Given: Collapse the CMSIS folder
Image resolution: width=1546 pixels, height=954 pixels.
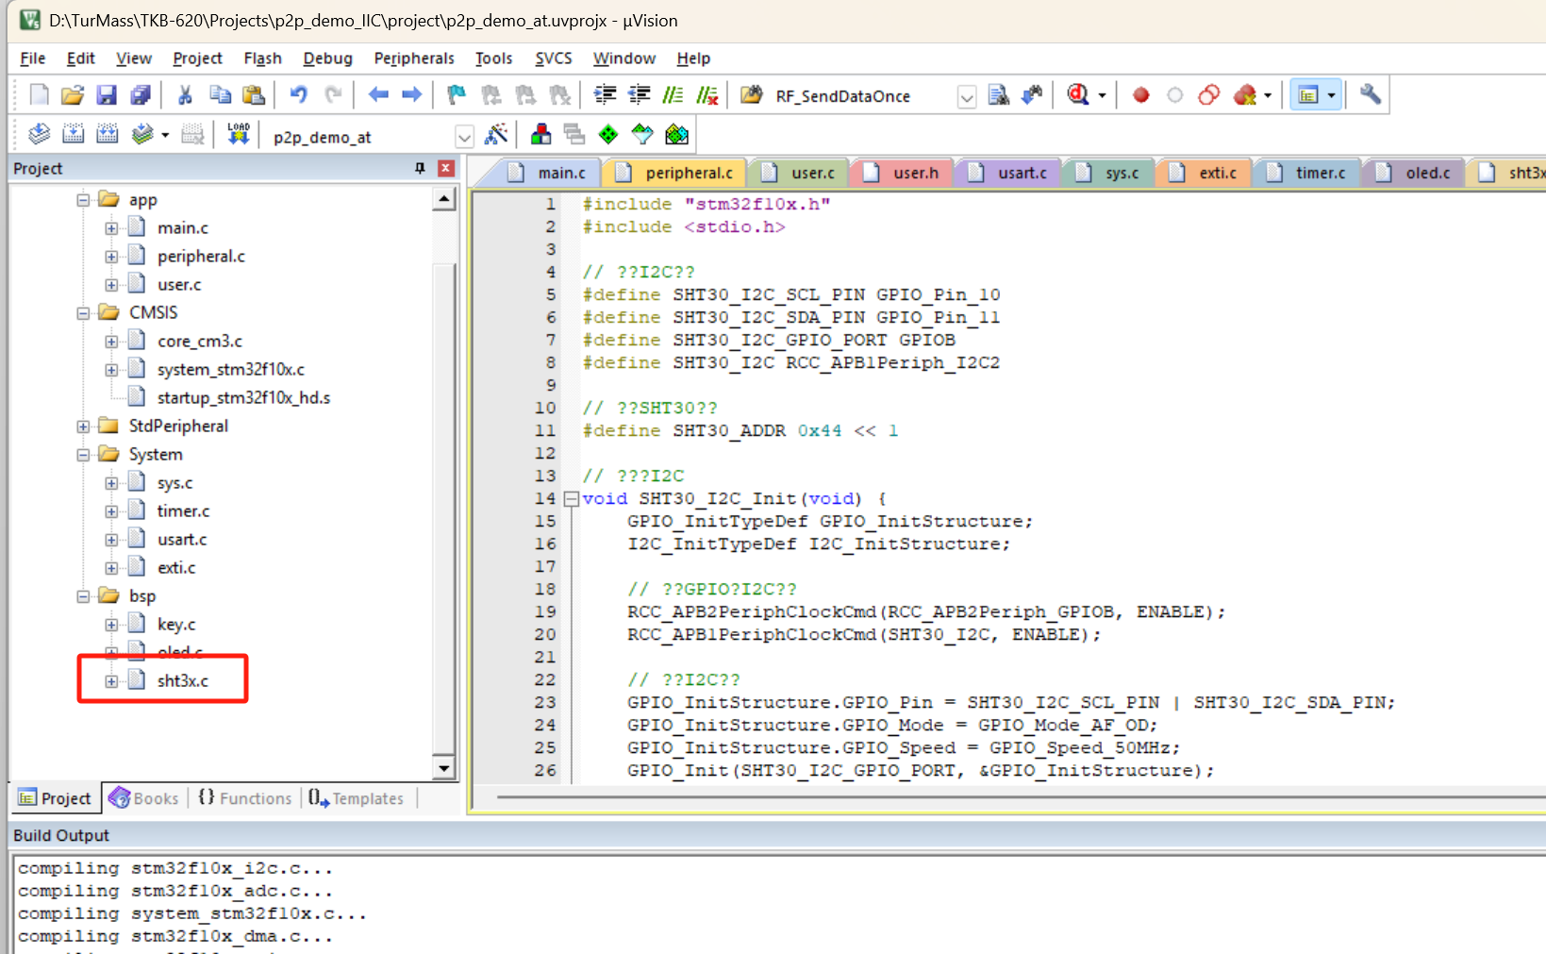Looking at the screenshot, I should 83,312.
